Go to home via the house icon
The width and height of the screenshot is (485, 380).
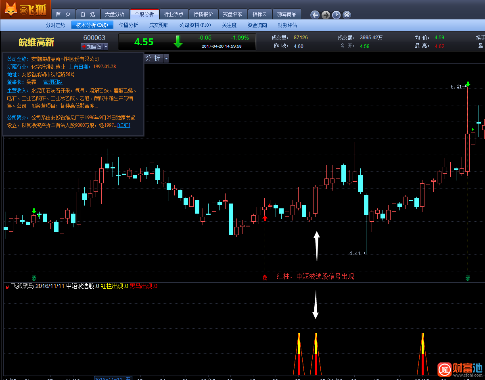[347, 15]
